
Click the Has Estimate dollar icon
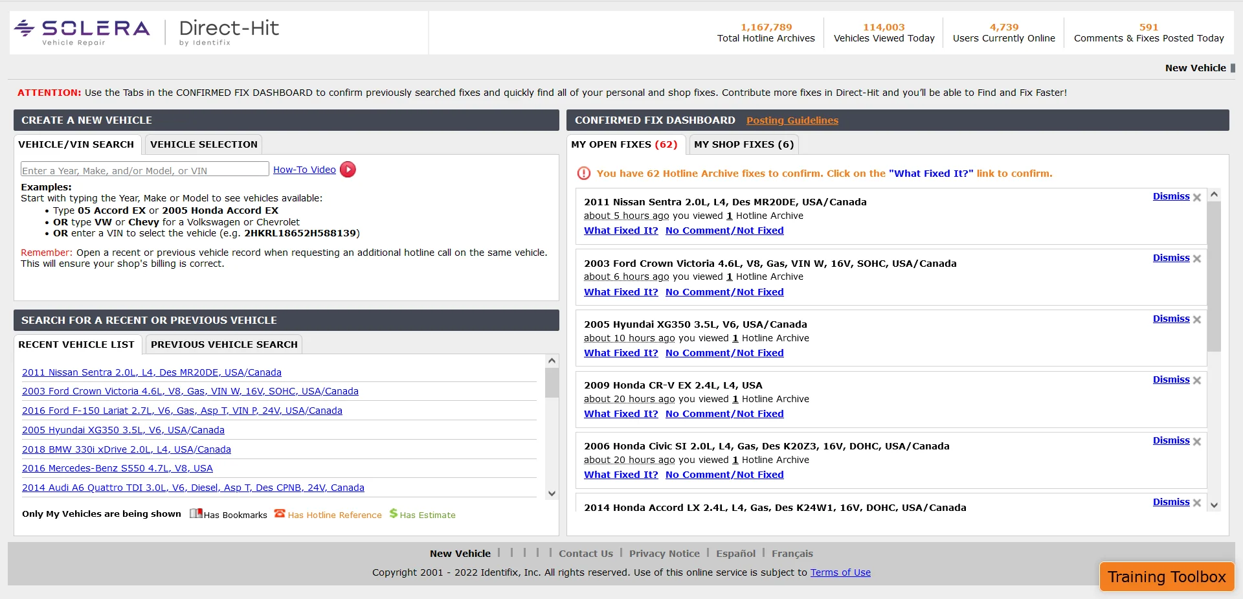coord(393,514)
